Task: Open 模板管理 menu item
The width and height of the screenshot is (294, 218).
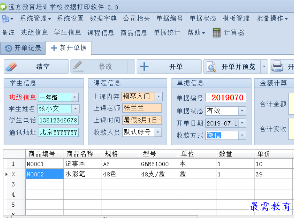Action: coord(236,18)
